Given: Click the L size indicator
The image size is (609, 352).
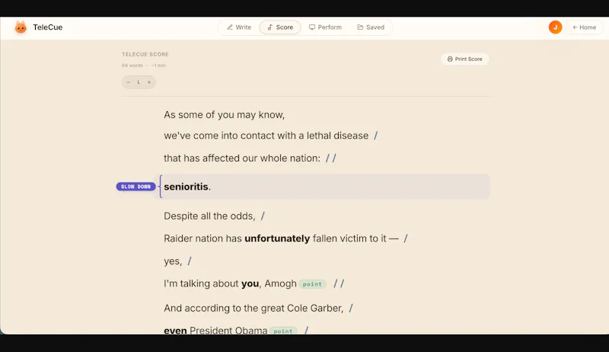Looking at the screenshot, I should click(139, 82).
